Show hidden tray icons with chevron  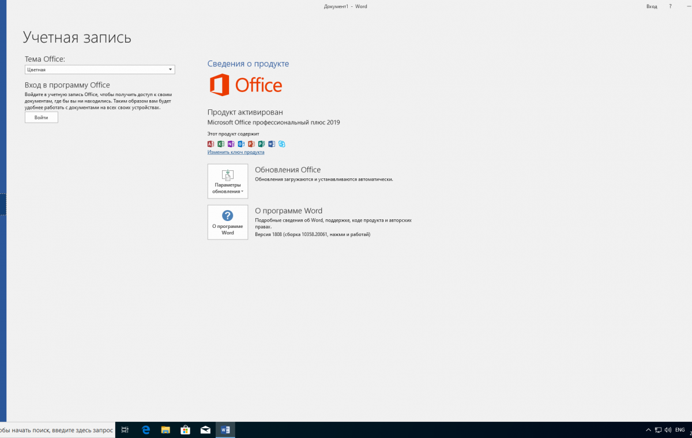point(649,430)
